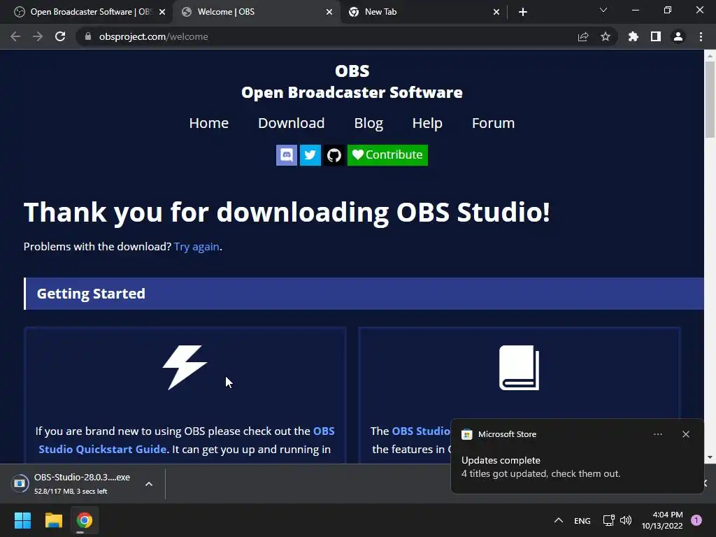Open the Blog nav item

[368, 123]
